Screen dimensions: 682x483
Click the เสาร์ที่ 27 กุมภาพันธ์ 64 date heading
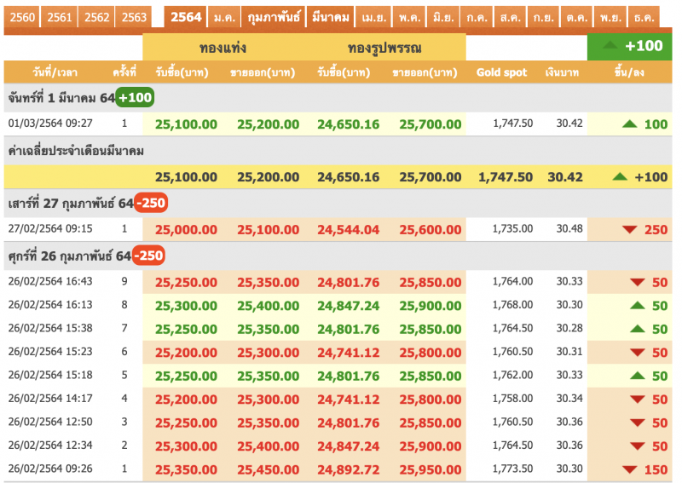click(71, 203)
